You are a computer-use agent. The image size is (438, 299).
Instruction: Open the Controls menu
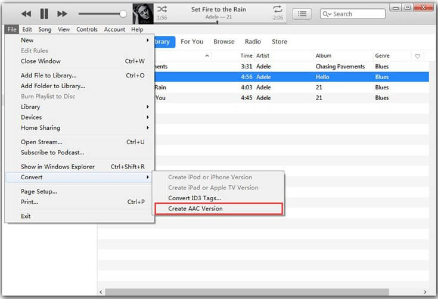[87, 29]
